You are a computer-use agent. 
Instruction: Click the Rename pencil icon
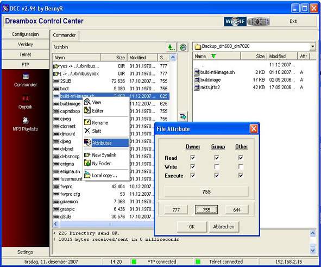tap(87, 122)
